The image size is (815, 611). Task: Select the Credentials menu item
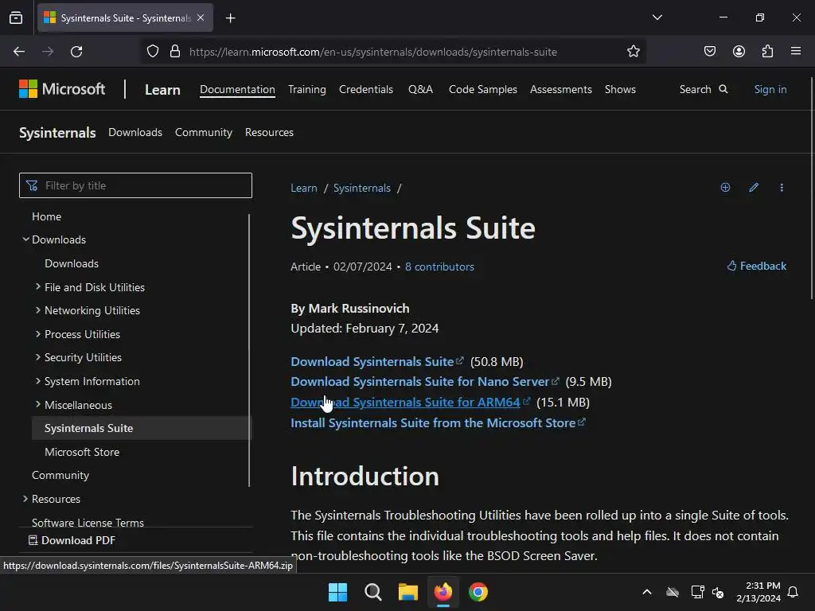click(x=366, y=89)
